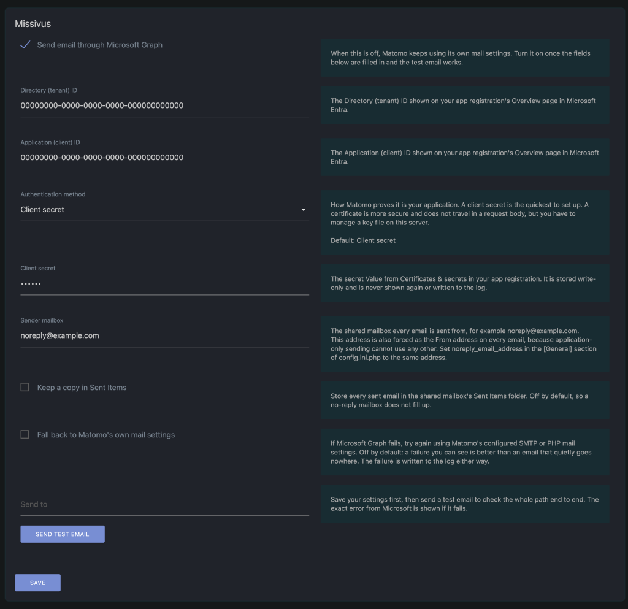
Task: Click the Directory (tenant) ID field
Action: point(164,105)
